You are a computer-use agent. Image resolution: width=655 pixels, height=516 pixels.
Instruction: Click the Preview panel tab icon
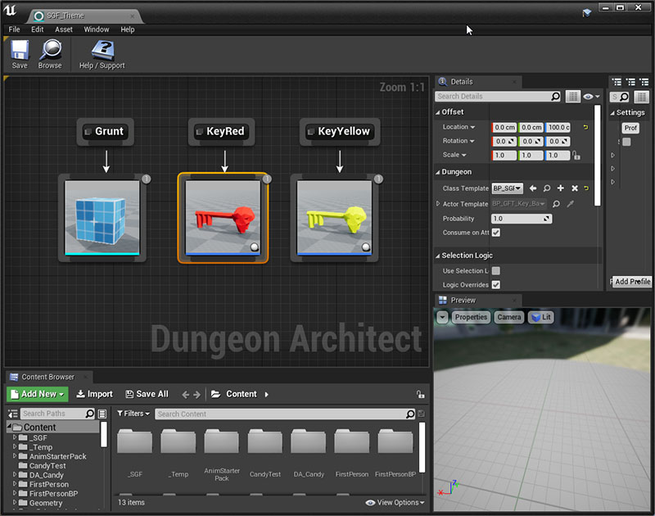point(443,300)
